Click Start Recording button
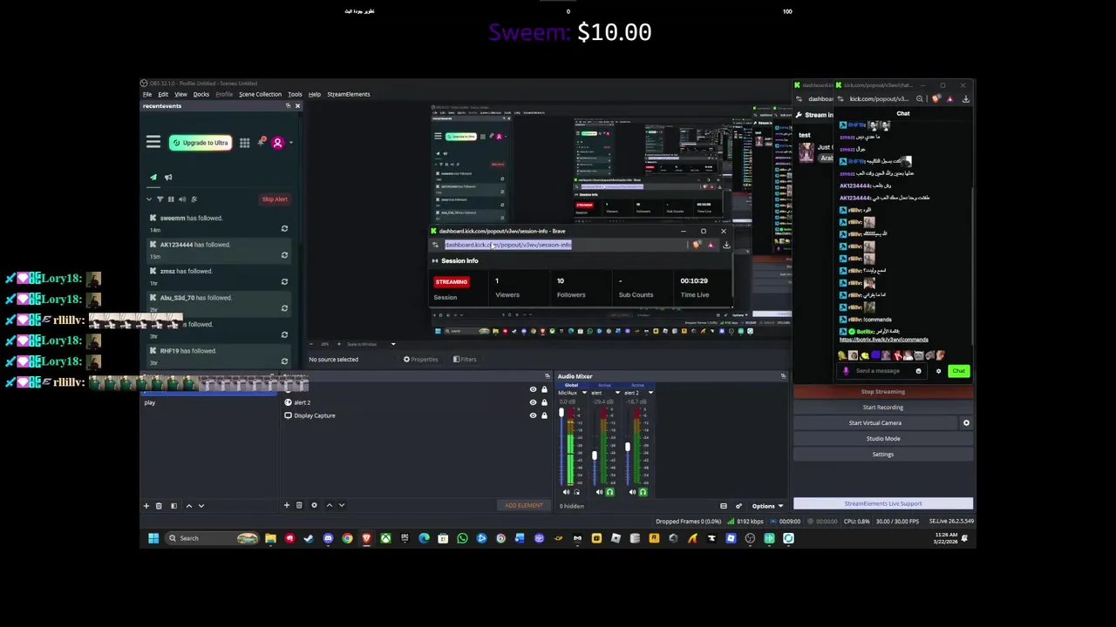Screen dimensions: 1116x627 tap(883, 408)
